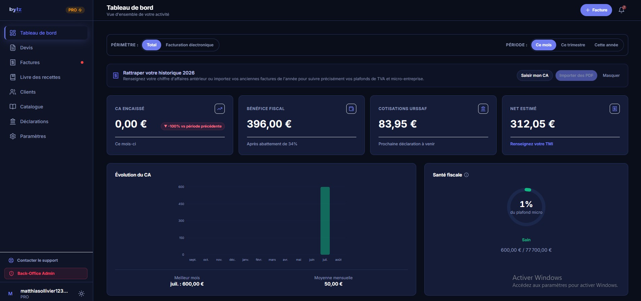Click the Catalogue open-book icon
The image size is (641, 301).
(13, 107)
